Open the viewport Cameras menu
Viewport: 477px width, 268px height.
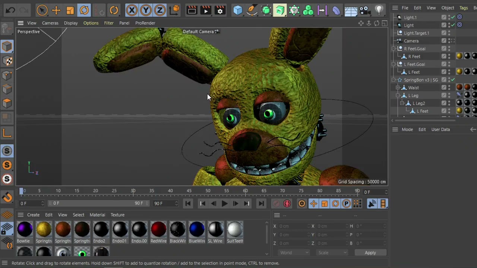coord(50,23)
